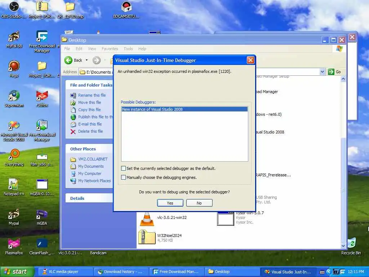Screen dimensions: 369x277
Task: Click the Forward arrow in Explorer toolbar
Action: pyautogui.click(x=97, y=60)
